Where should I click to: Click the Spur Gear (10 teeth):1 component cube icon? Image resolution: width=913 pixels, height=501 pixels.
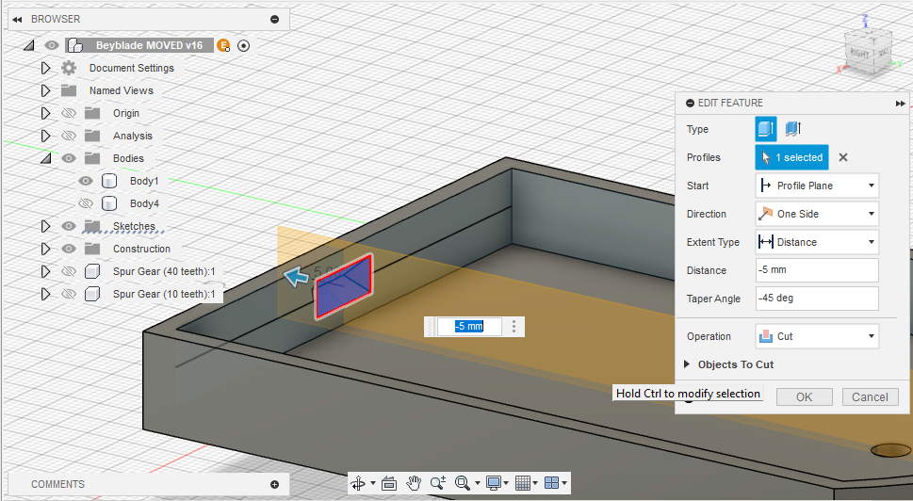[x=92, y=295]
